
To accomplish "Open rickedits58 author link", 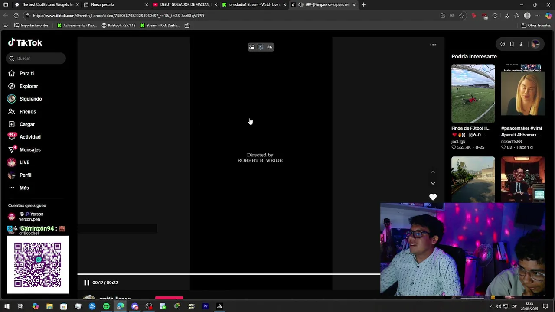I will 512,142.
